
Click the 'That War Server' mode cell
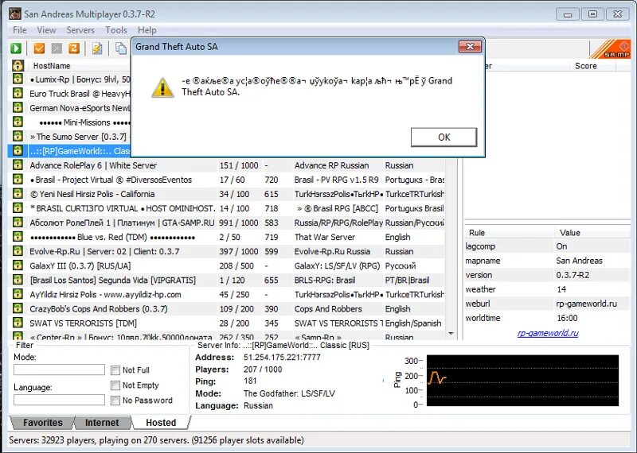(x=325, y=238)
